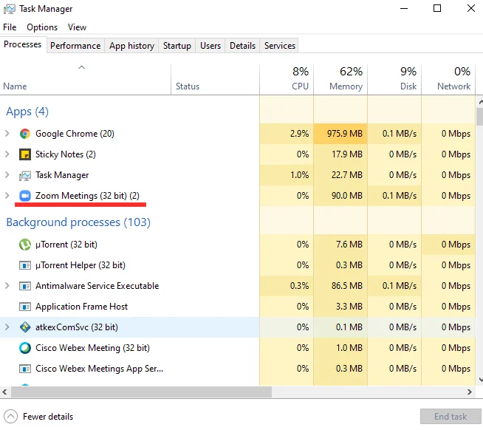Switch to the App history tab

[131, 46]
